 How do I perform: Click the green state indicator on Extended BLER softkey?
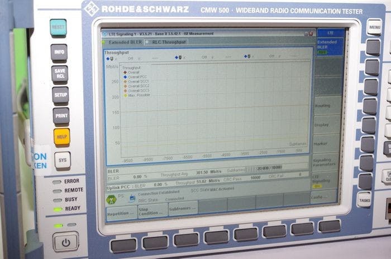pyautogui.click(x=322, y=52)
